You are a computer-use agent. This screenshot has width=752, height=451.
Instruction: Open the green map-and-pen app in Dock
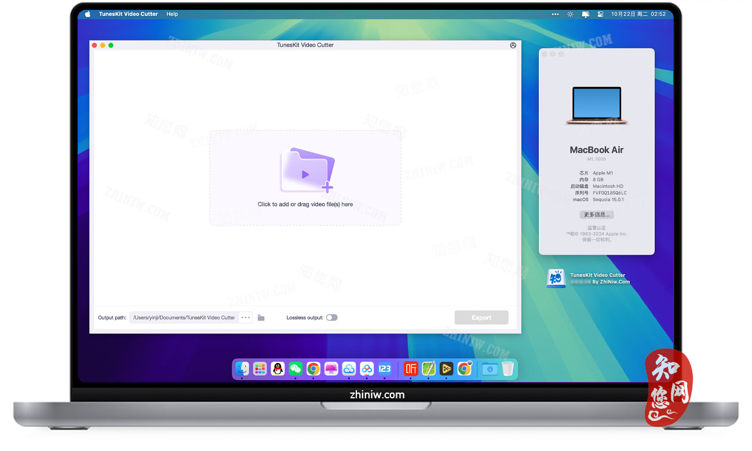[x=429, y=369]
